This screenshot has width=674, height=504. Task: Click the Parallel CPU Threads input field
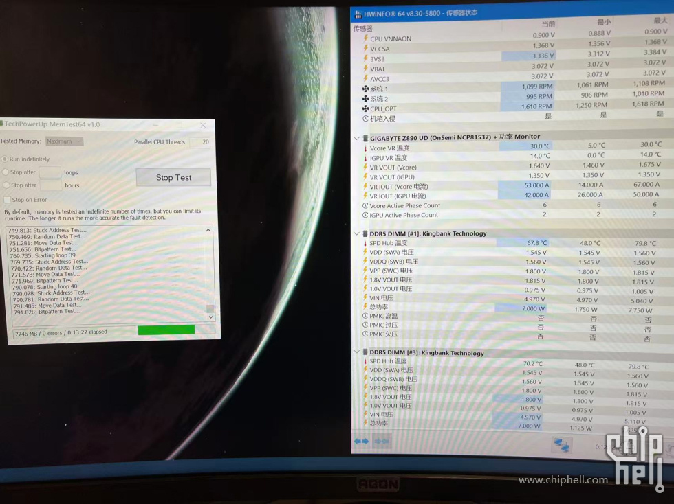coord(200,141)
